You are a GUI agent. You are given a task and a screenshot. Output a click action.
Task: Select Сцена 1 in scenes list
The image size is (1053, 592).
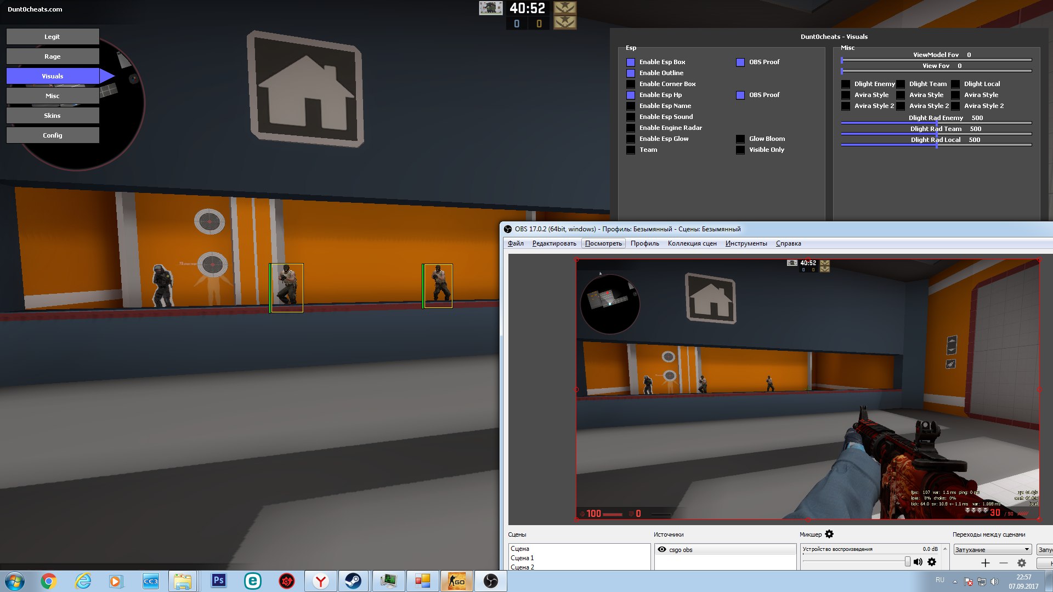pyautogui.click(x=522, y=558)
